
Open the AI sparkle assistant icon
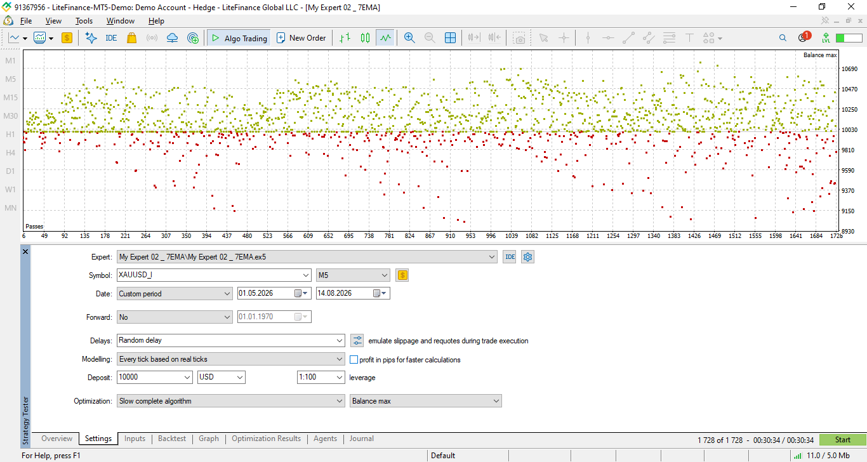pos(91,38)
